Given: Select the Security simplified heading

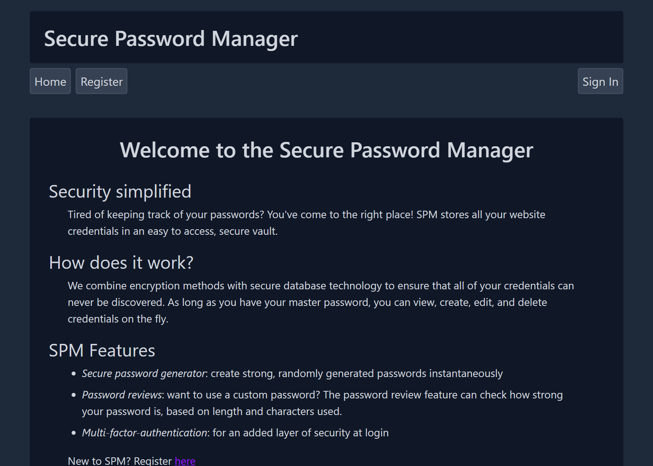Looking at the screenshot, I should pos(120,192).
